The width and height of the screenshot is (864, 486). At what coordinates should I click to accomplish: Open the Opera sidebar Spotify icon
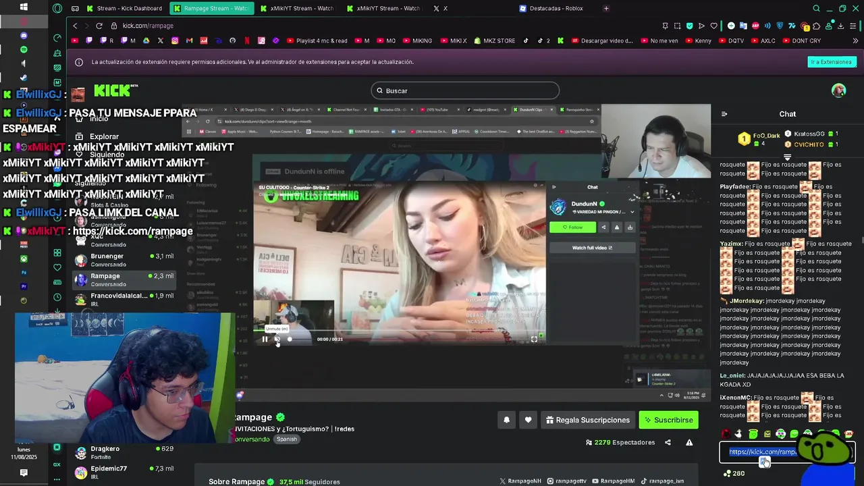click(24, 49)
